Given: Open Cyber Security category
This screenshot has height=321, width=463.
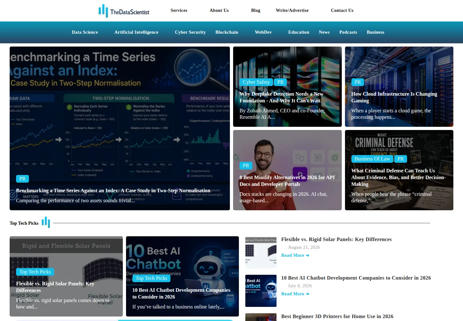Looking at the screenshot, I should pyautogui.click(x=190, y=32).
